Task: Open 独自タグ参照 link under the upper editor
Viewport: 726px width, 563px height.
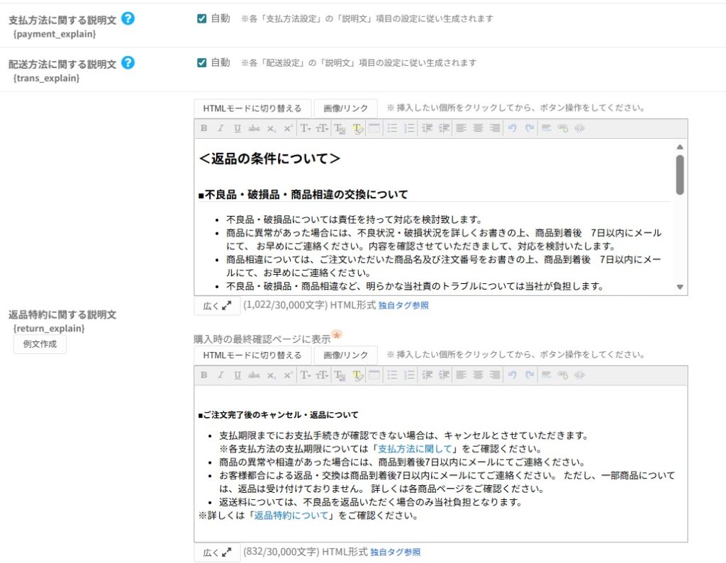Action: coord(403,306)
